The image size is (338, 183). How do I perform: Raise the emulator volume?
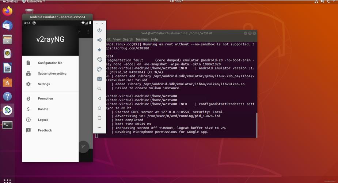(x=99, y=40)
